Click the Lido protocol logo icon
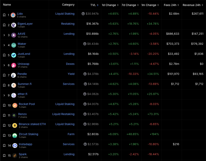 coord(13,15)
